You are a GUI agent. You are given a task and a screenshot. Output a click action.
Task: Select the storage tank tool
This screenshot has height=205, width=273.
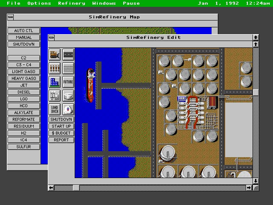pos(68,95)
